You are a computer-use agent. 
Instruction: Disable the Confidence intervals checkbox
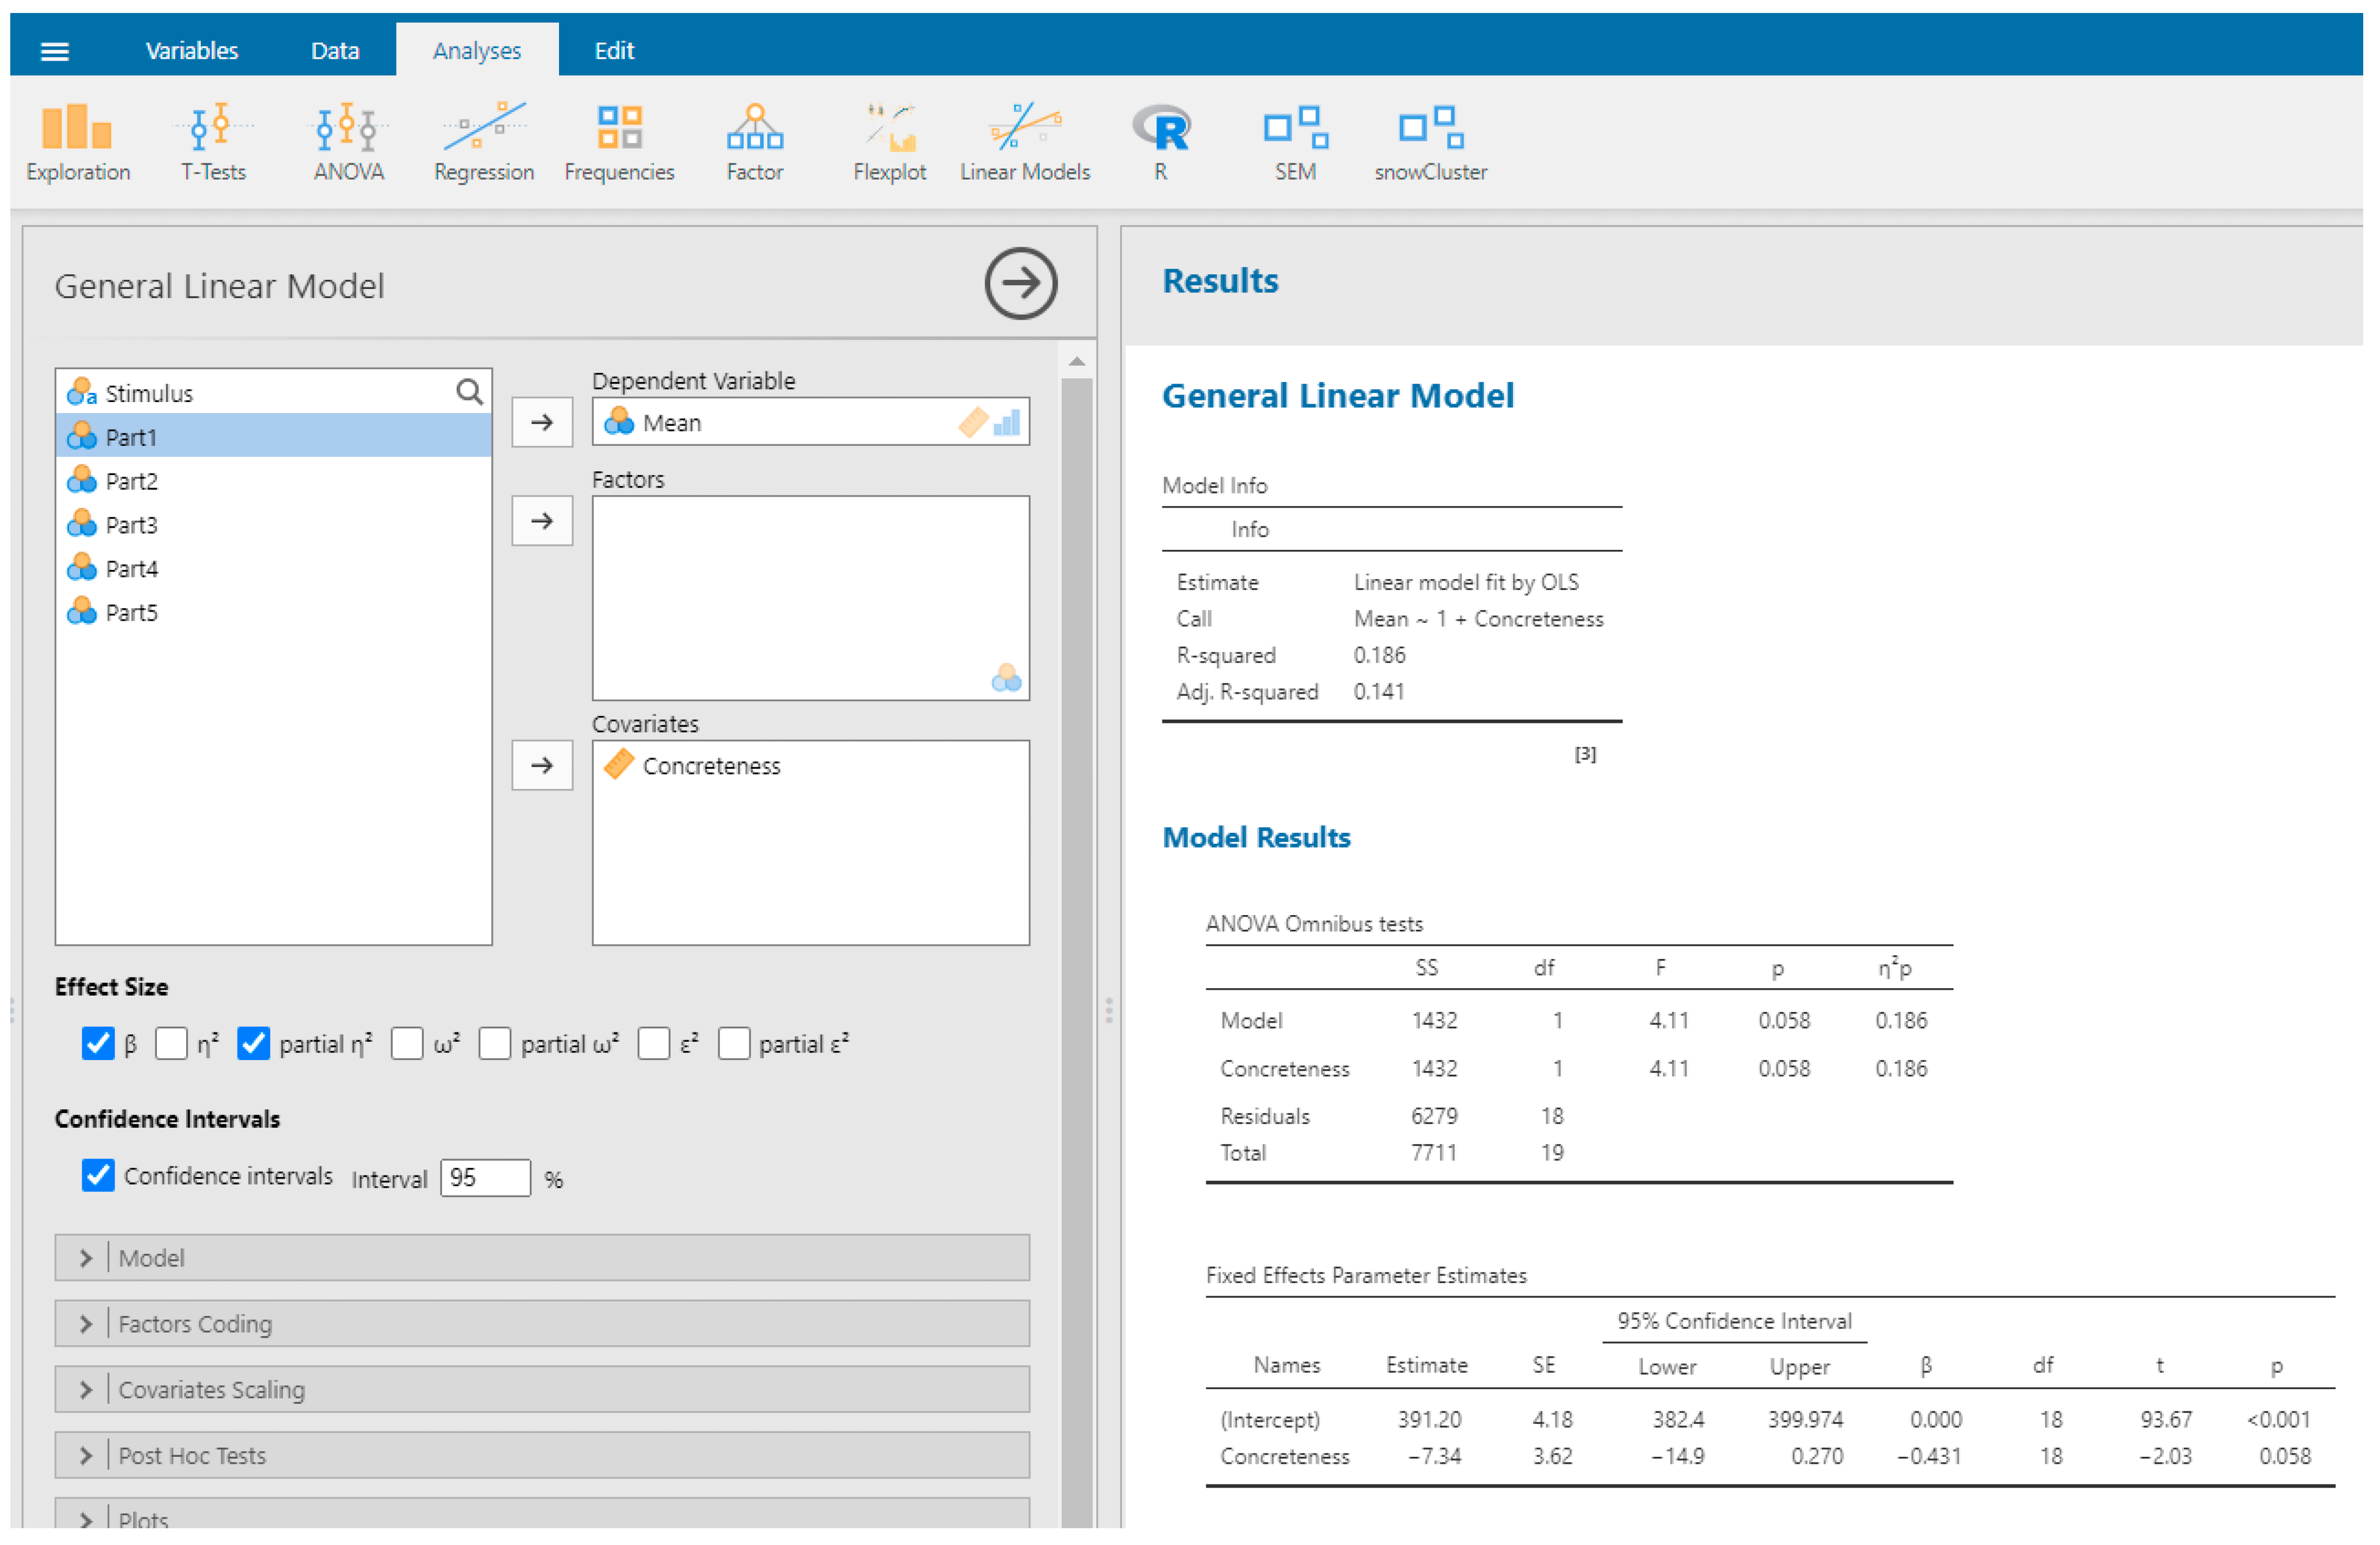[98, 1175]
